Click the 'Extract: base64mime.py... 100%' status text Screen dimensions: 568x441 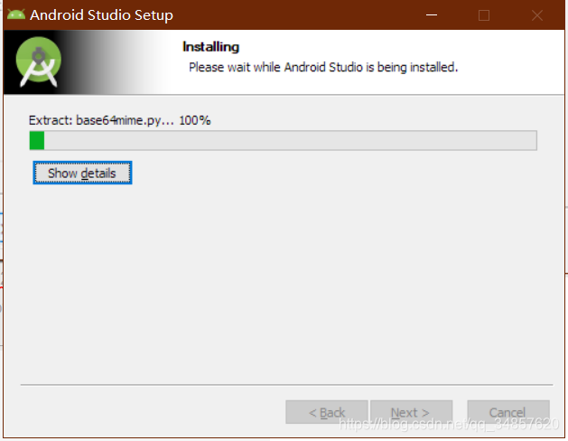pyautogui.click(x=119, y=120)
